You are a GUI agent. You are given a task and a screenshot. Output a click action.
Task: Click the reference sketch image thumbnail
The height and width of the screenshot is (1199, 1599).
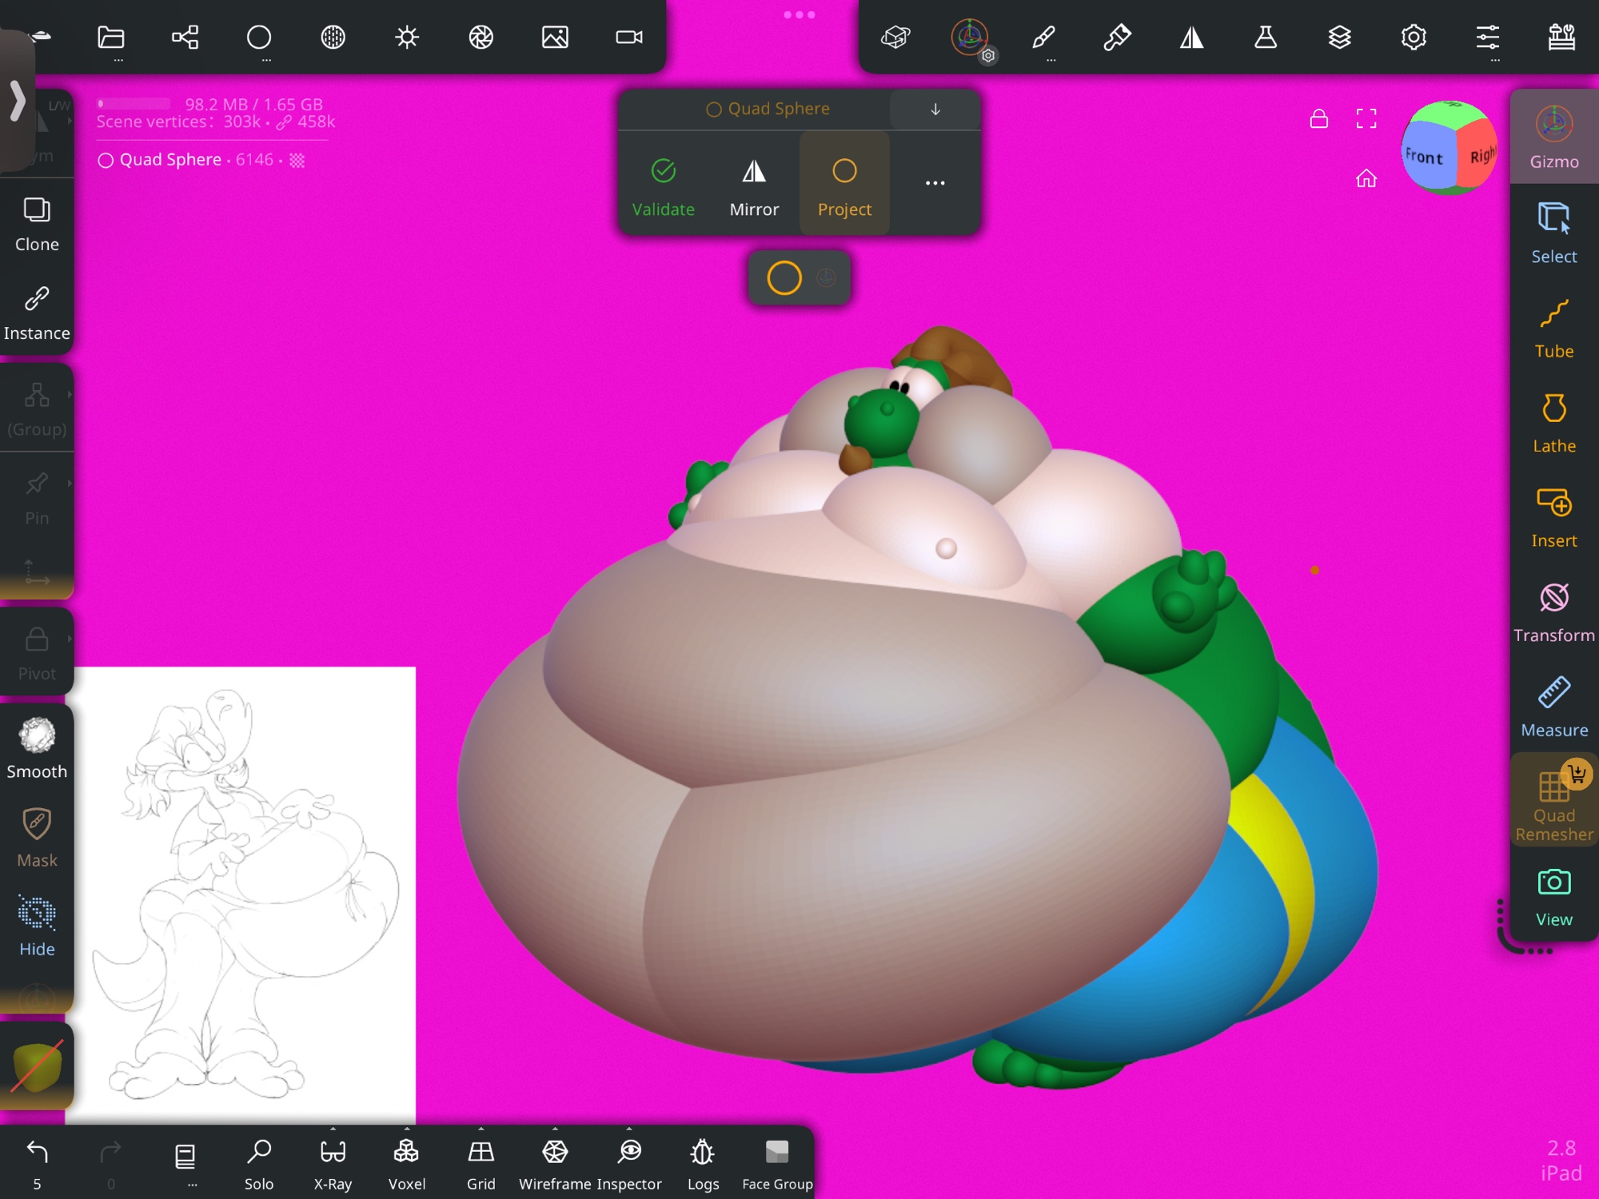click(x=245, y=894)
